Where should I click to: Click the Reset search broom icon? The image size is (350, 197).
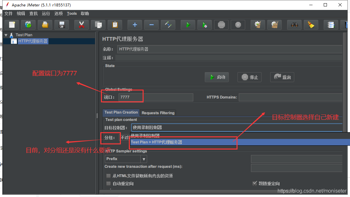coord(311,25)
